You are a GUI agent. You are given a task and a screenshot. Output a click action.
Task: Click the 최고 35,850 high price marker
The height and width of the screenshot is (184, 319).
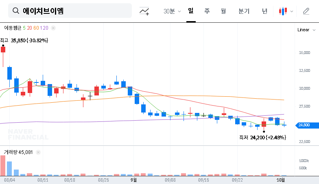24,41
